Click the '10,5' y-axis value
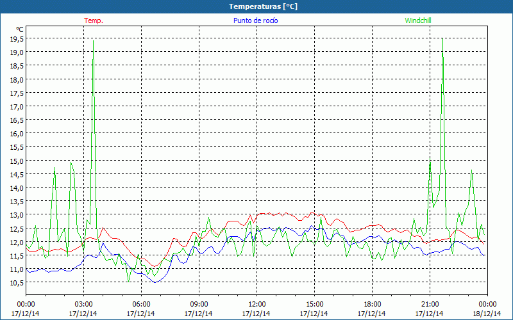 17,283
